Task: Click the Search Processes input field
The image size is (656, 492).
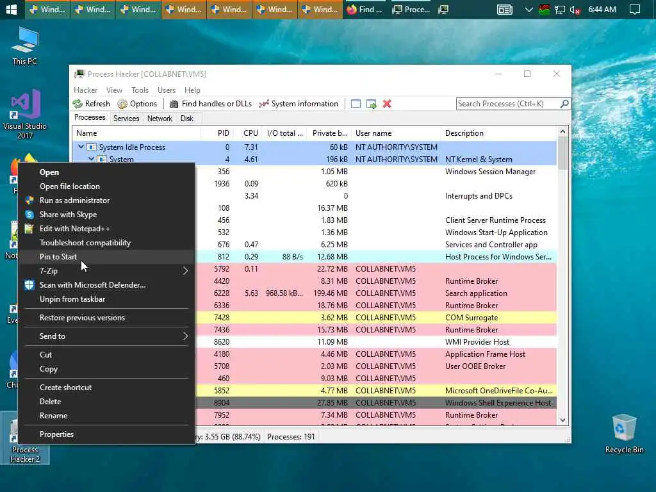Action: tap(508, 104)
